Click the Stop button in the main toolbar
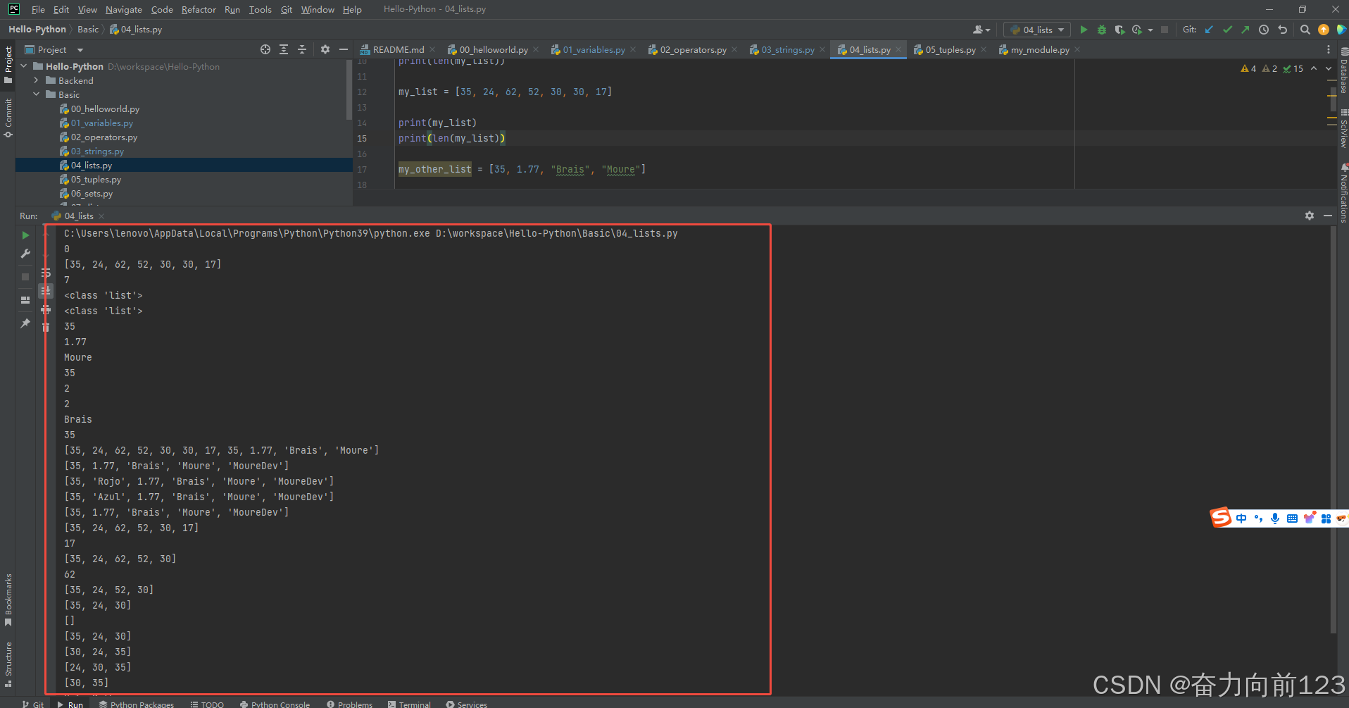Image resolution: width=1349 pixels, height=708 pixels. pyautogui.click(x=1165, y=30)
